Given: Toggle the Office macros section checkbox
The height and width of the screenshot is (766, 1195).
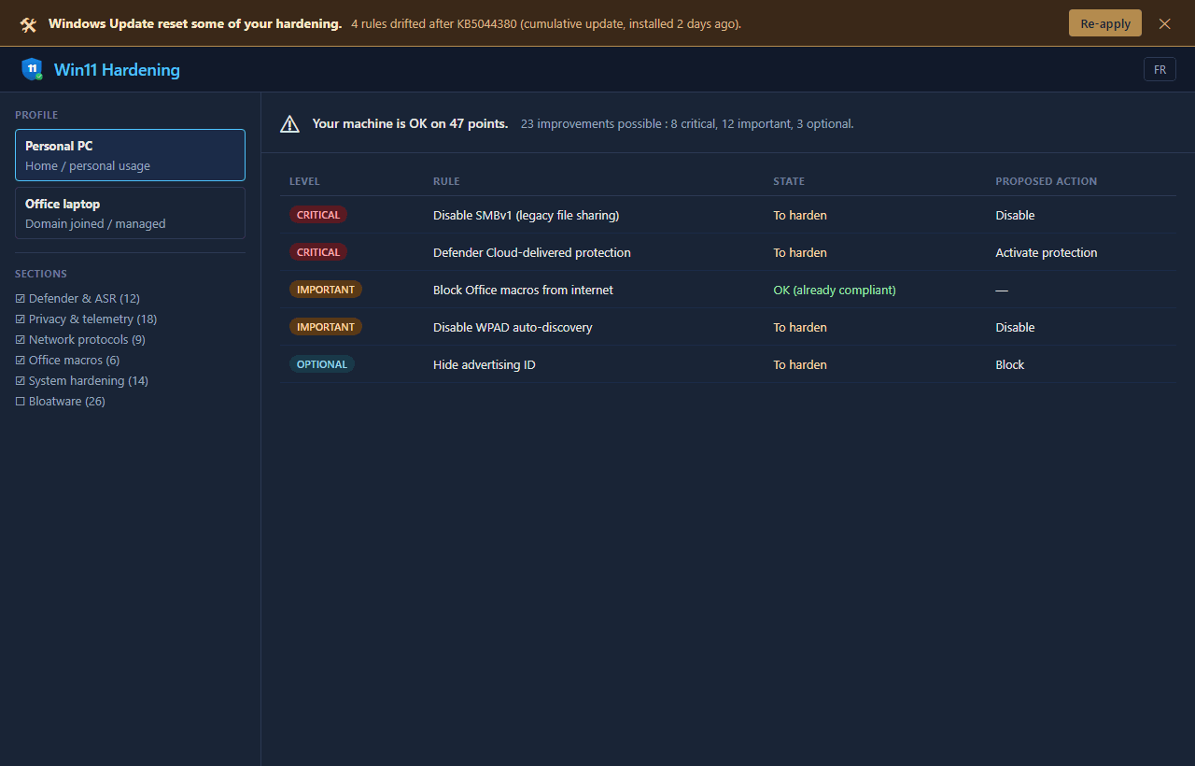Looking at the screenshot, I should coord(21,361).
